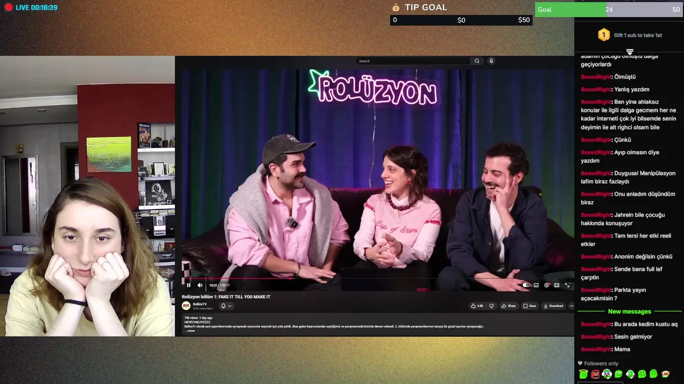The width and height of the screenshot is (684, 384).
Task: Insert the green side-facing headphones emote
Action: [631, 374]
